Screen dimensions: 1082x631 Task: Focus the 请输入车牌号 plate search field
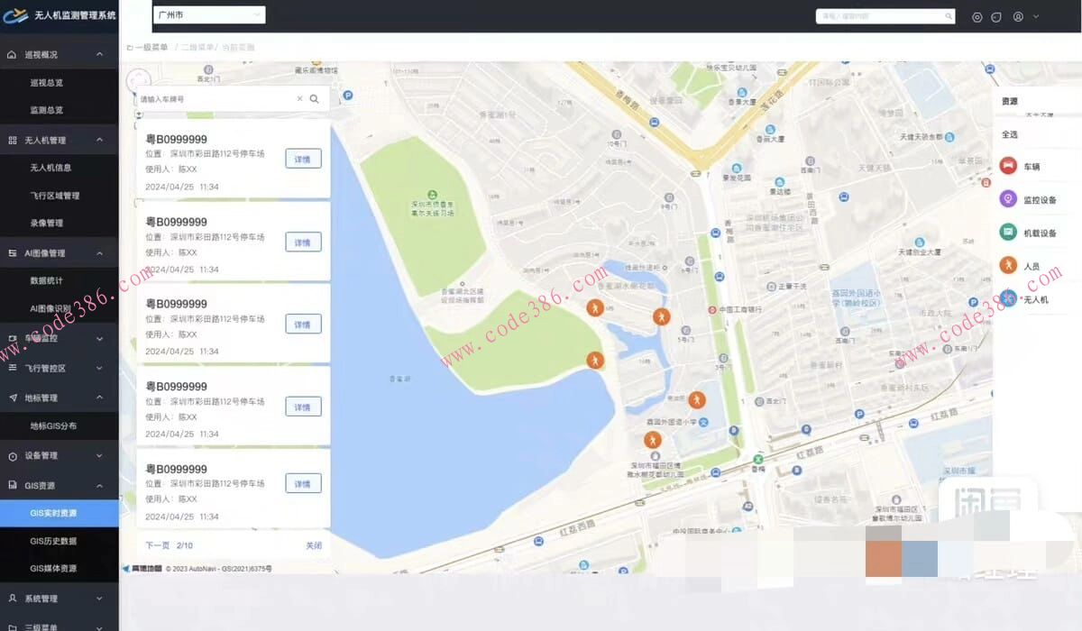[216, 99]
